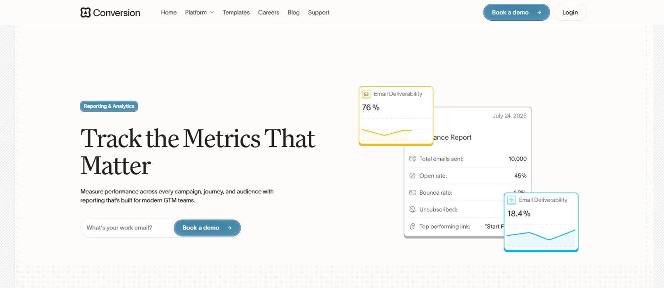Click the Open rate checkmark icon

pos(413,176)
